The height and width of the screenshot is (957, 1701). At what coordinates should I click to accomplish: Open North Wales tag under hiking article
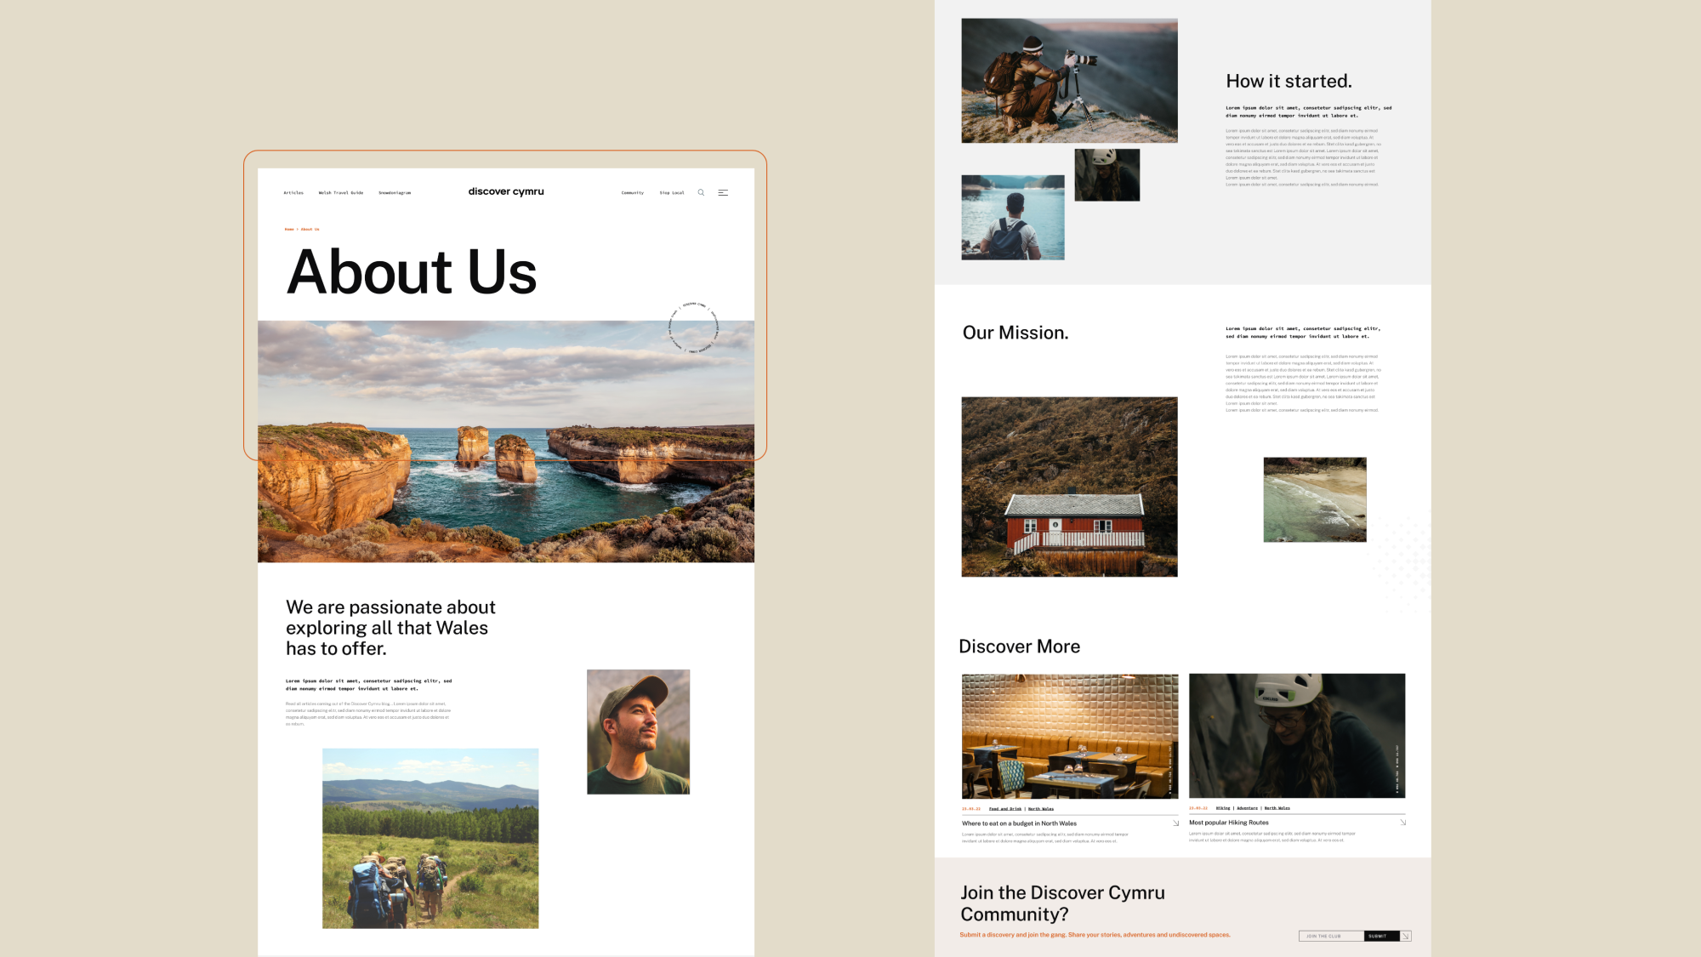pos(1277,808)
